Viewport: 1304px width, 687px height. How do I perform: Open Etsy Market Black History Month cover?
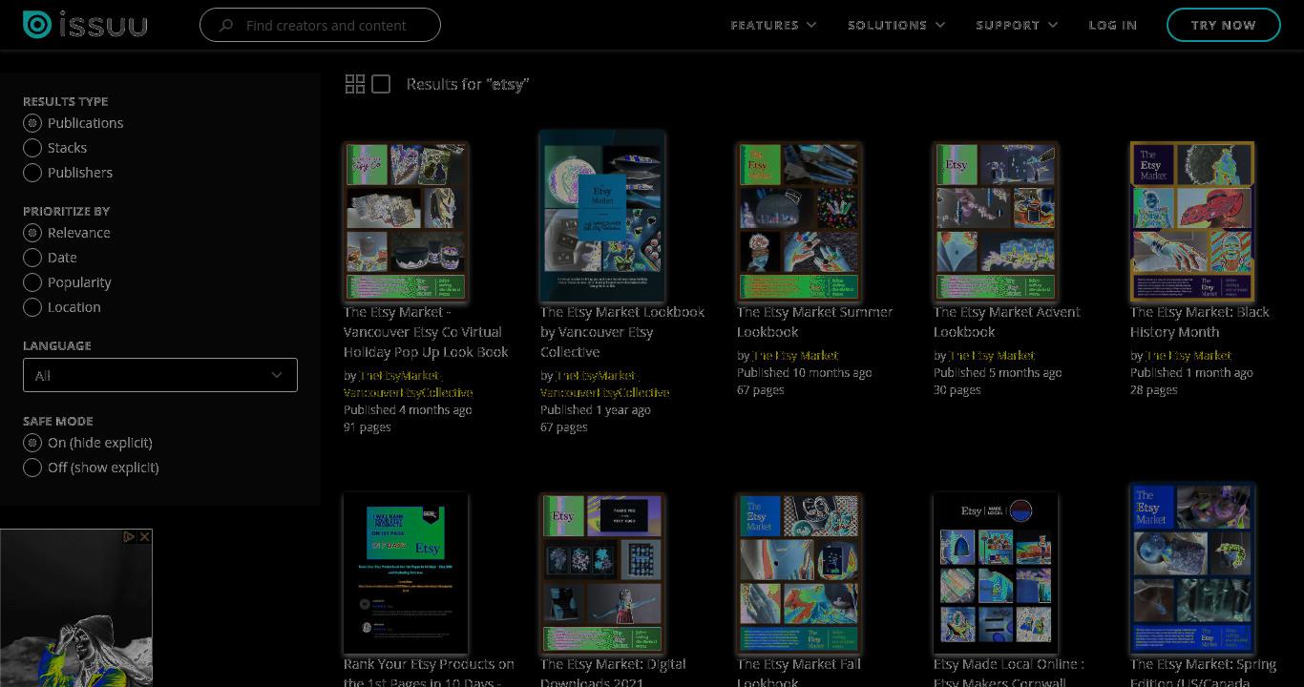point(1192,222)
